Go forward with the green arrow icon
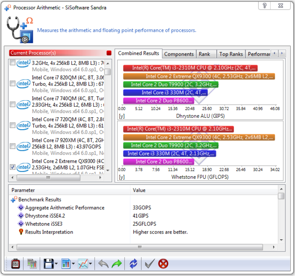 [x=117, y=264]
